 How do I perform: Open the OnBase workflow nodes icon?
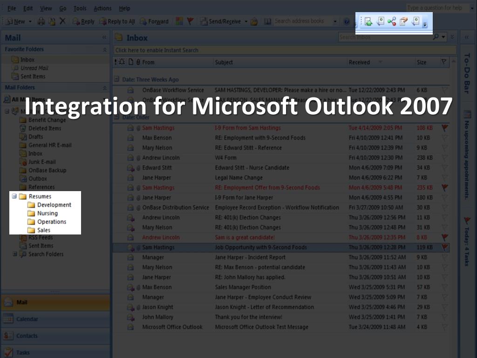(392, 21)
